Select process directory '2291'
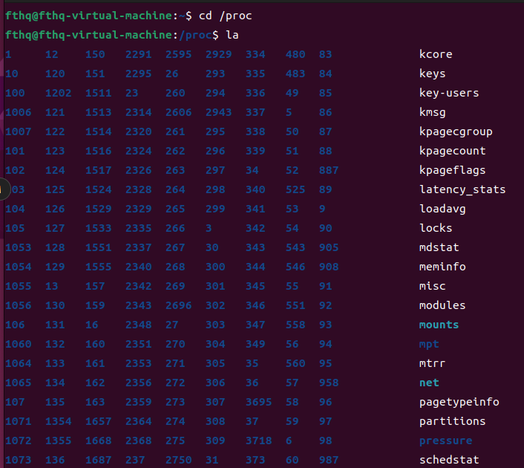This screenshot has width=524, height=468. [138, 54]
